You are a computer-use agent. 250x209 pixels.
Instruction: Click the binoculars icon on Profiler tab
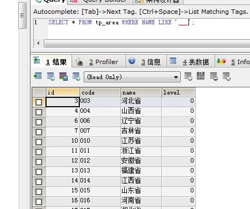(79, 61)
